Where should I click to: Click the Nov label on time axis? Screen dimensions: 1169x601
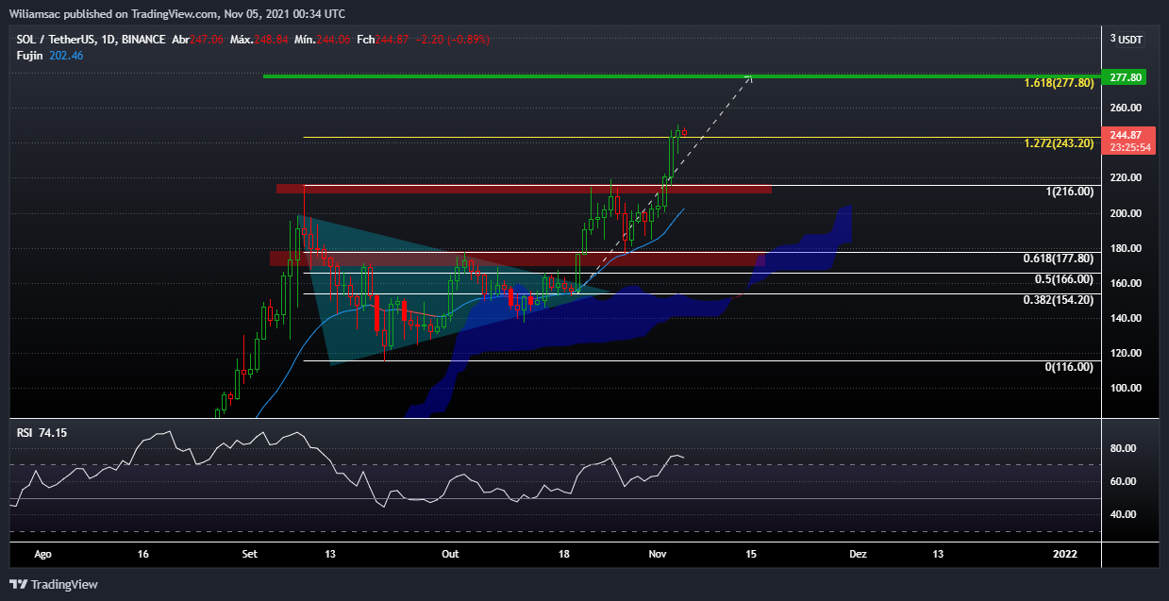pos(659,554)
